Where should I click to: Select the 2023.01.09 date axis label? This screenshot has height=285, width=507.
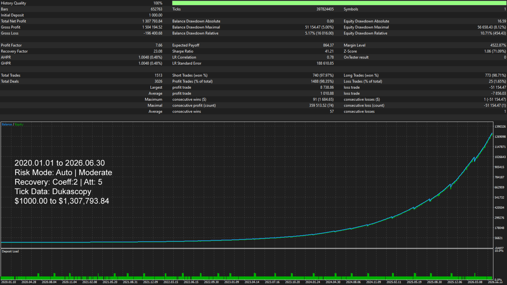pyautogui.click(x=232, y=282)
